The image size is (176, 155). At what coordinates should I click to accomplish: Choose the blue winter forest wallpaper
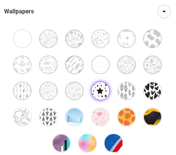[x=74, y=117]
